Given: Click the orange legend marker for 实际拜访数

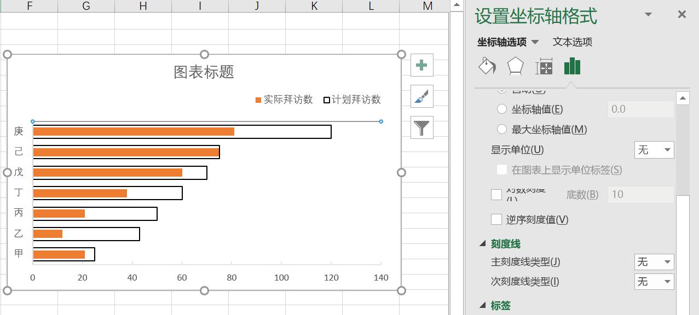Looking at the screenshot, I should (258, 100).
